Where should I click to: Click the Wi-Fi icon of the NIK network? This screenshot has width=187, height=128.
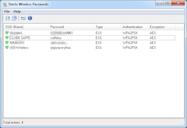coord(7,43)
